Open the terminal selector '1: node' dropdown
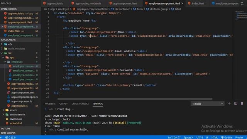 (x=208, y=104)
